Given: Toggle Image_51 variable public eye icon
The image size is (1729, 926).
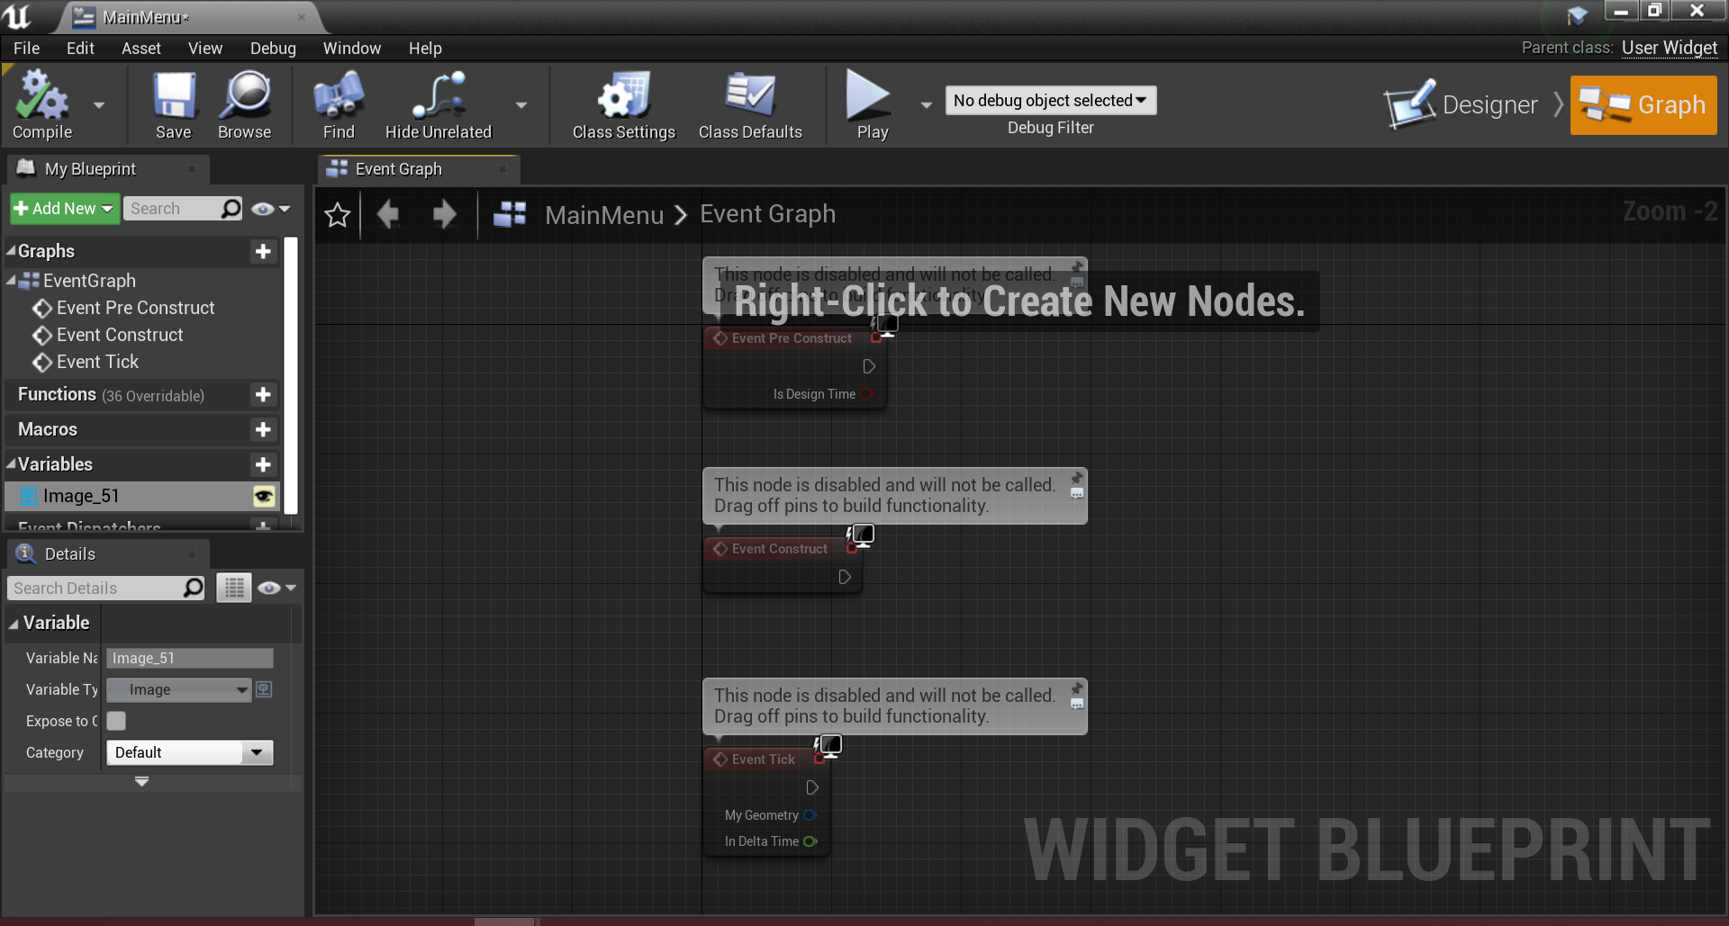Looking at the screenshot, I should pyautogui.click(x=263, y=496).
